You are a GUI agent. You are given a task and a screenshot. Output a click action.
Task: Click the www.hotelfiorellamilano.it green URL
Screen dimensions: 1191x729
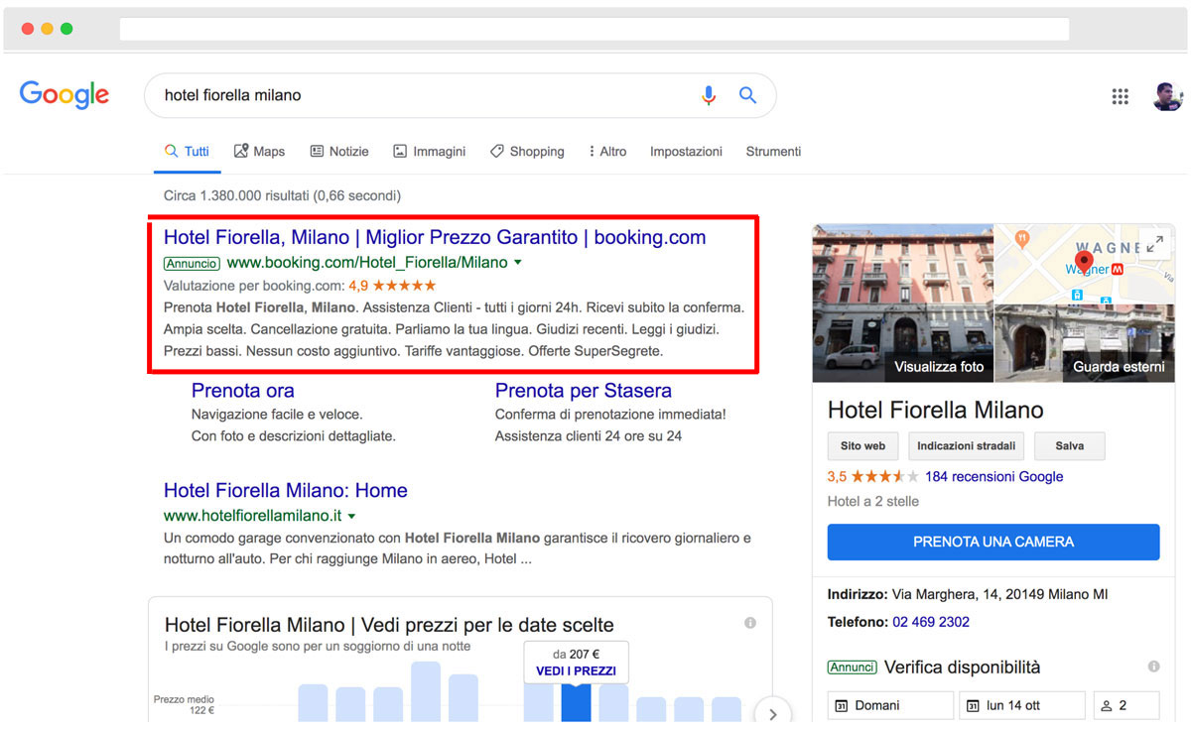pyautogui.click(x=253, y=517)
